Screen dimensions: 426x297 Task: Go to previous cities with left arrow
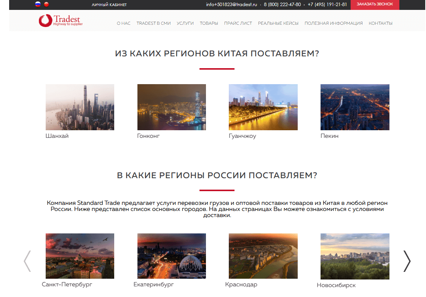tap(27, 261)
